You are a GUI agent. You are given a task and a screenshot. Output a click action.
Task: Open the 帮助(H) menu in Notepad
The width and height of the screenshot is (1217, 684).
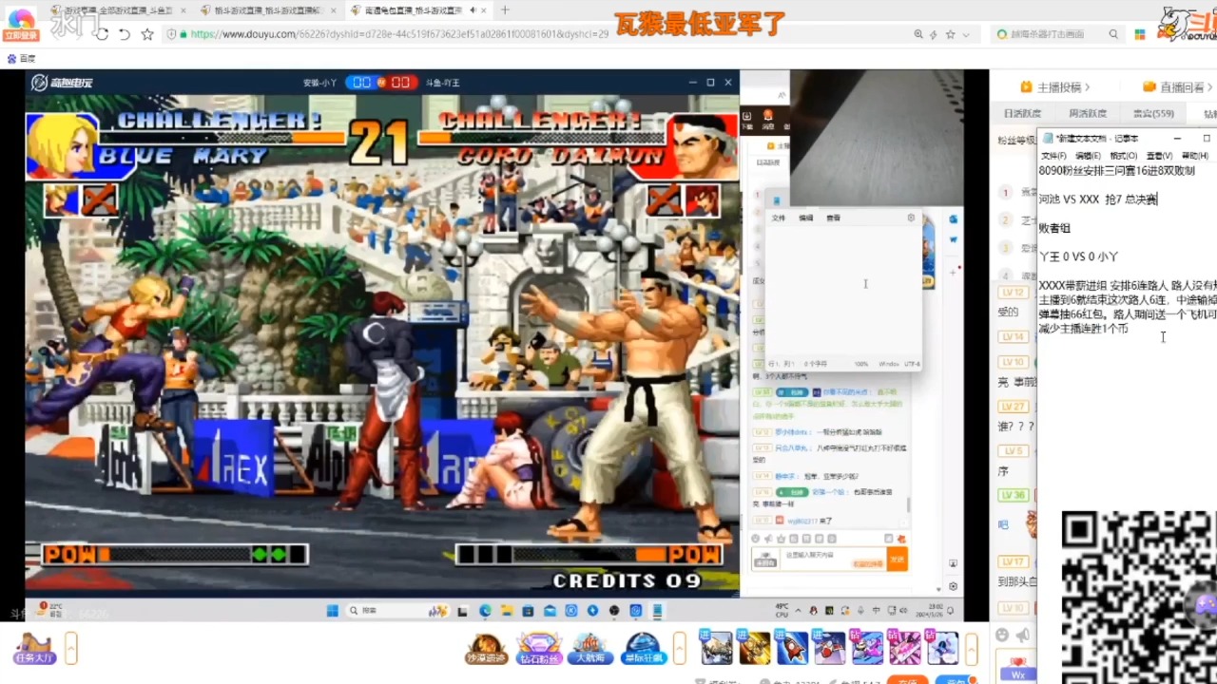[x=1195, y=156]
